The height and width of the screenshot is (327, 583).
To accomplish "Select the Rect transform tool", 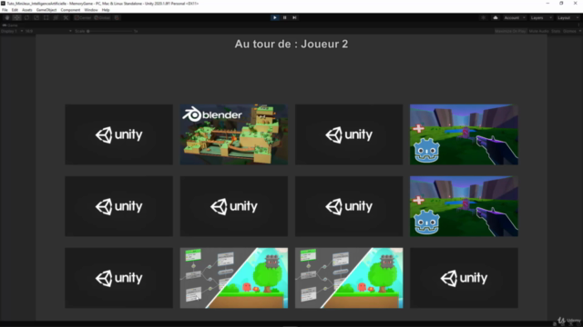I will (x=46, y=18).
